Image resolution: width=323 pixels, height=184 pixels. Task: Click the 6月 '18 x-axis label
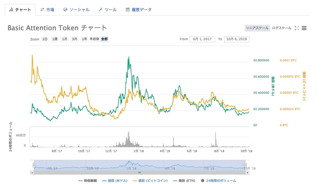click(x=192, y=151)
